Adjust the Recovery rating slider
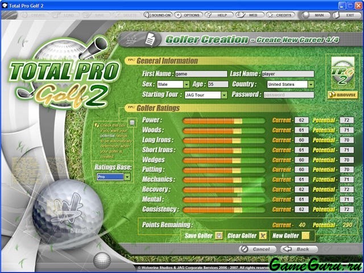The height and width of the screenshot is (273, 364). pos(224,190)
